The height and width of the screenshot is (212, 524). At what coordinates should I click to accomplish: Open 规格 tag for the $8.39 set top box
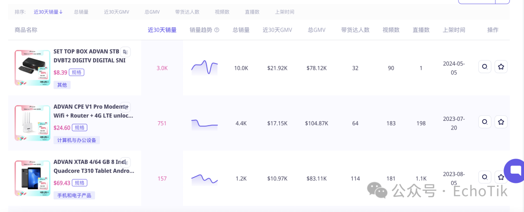[x=77, y=72]
